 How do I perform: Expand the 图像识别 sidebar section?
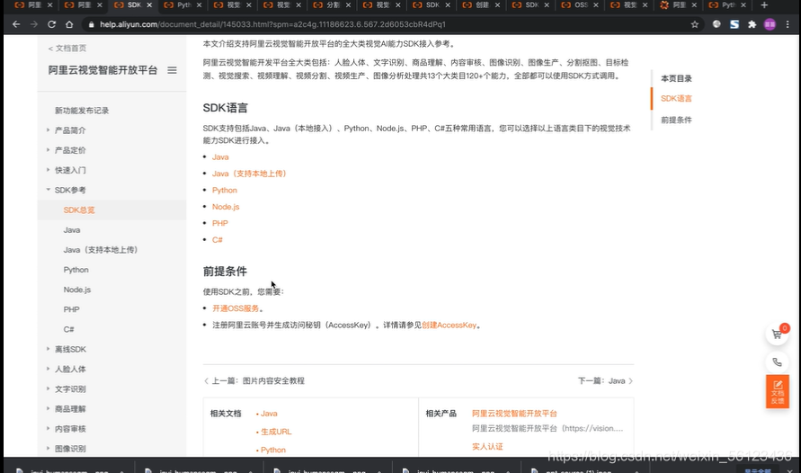tap(70, 449)
